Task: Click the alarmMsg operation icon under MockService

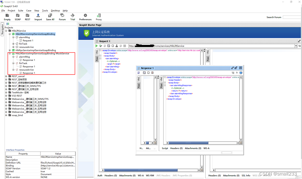Action: click(17, 57)
